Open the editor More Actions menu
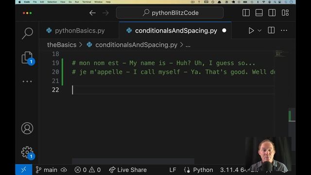311x175 pixels. pos(284,30)
